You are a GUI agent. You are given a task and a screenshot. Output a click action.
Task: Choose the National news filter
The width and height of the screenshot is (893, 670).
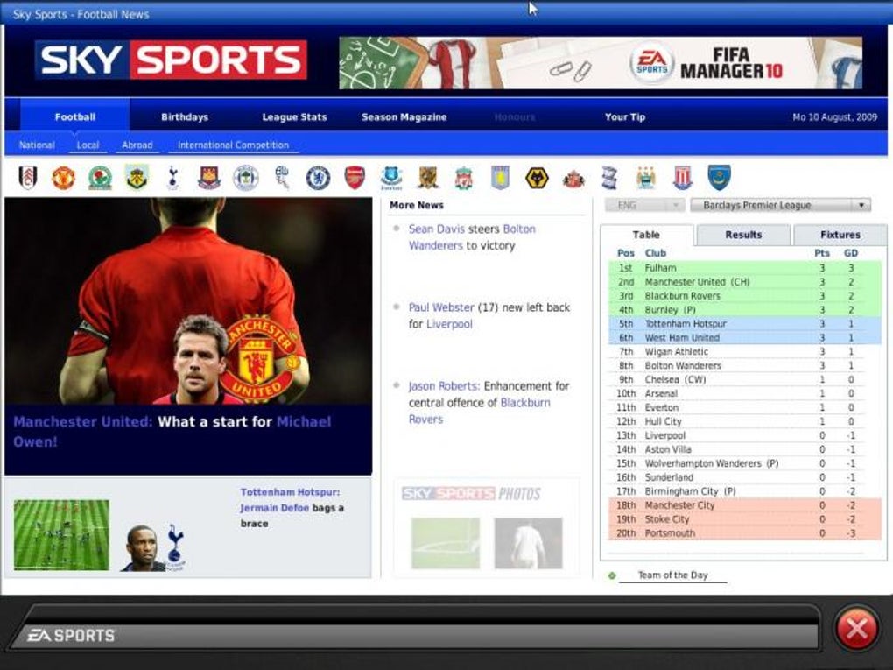pyautogui.click(x=37, y=145)
